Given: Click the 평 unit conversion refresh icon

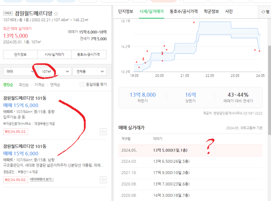Looking at the screenshot, I should pyautogui.click(x=263, y=12).
